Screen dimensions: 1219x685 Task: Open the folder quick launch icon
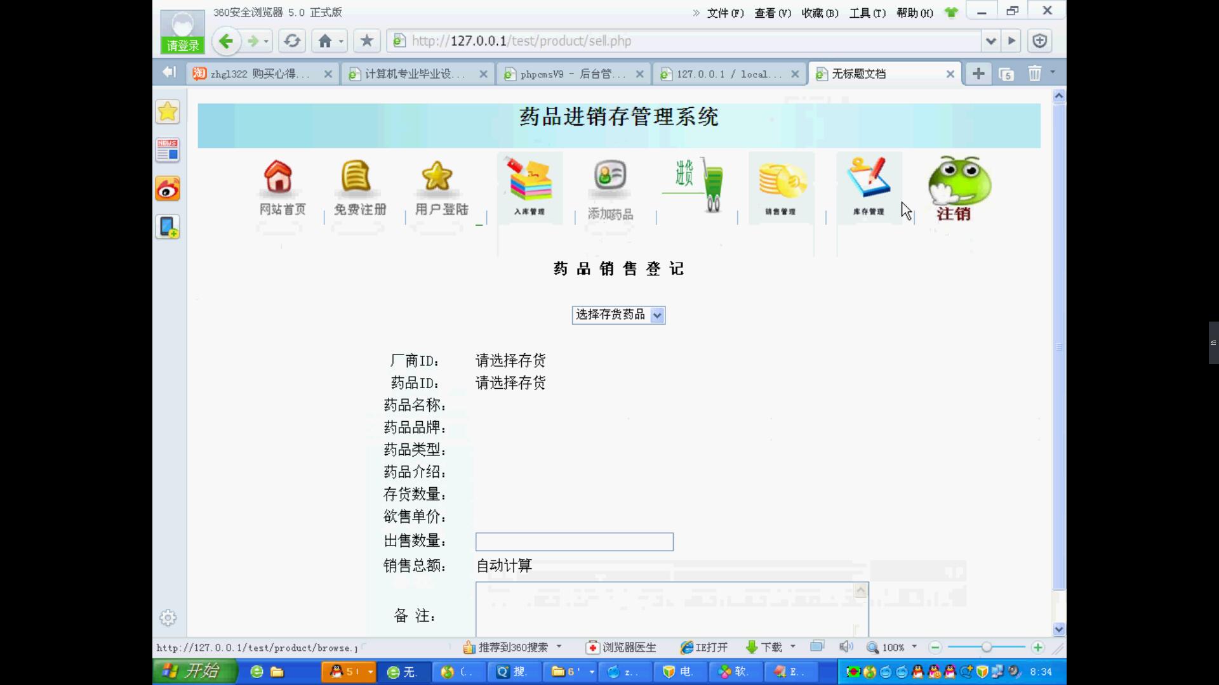tap(277, 672)
